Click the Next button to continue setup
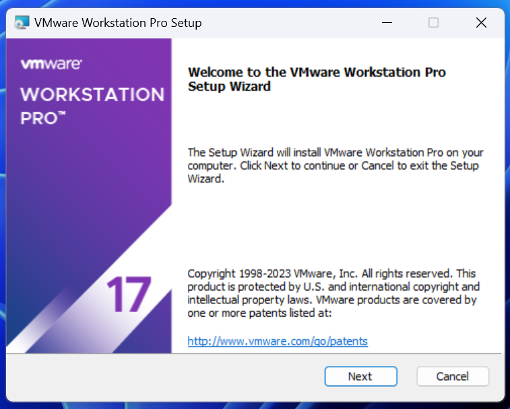The height and width of the screenshot is (409, 510). (x=360, y=376)
